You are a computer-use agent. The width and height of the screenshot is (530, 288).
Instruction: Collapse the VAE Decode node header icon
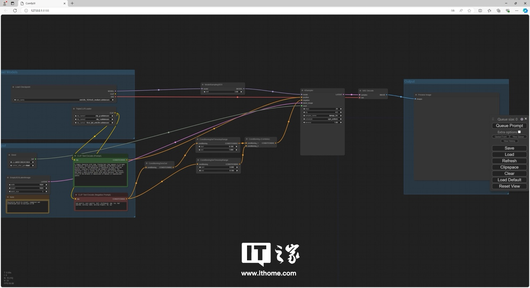360,91
